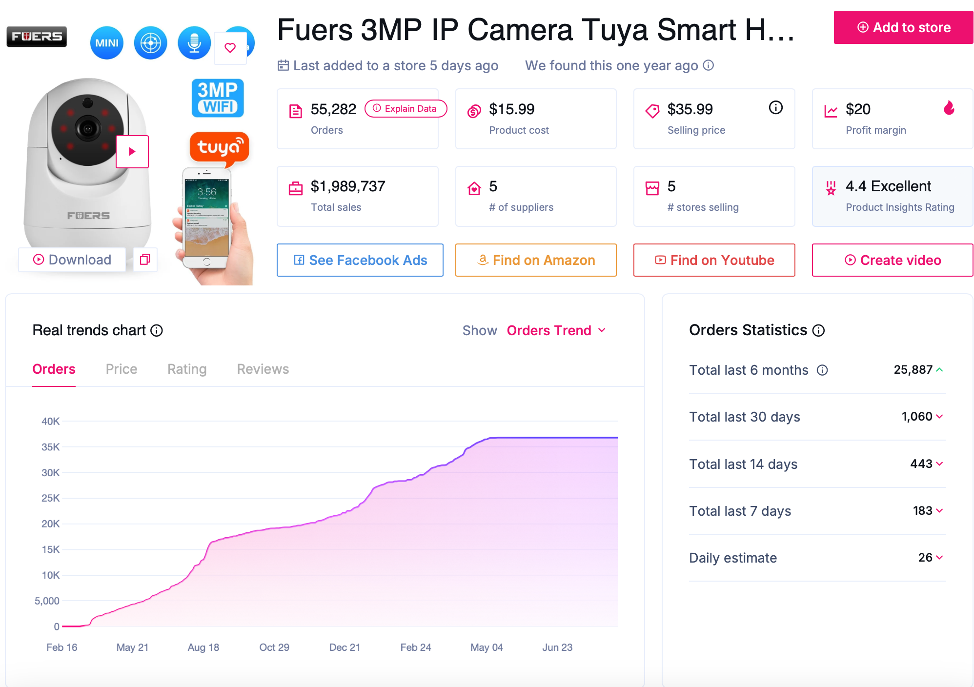Click the product title heading
974x687 pixels.
click(x=536, y=30)
